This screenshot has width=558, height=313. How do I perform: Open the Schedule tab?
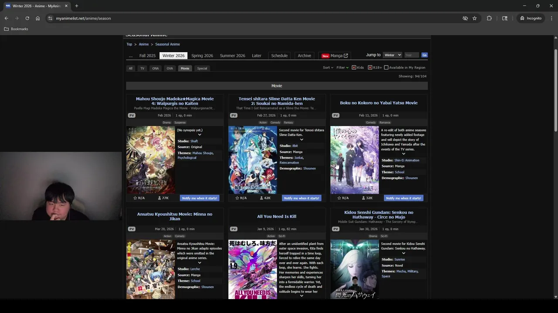(279, 56)
